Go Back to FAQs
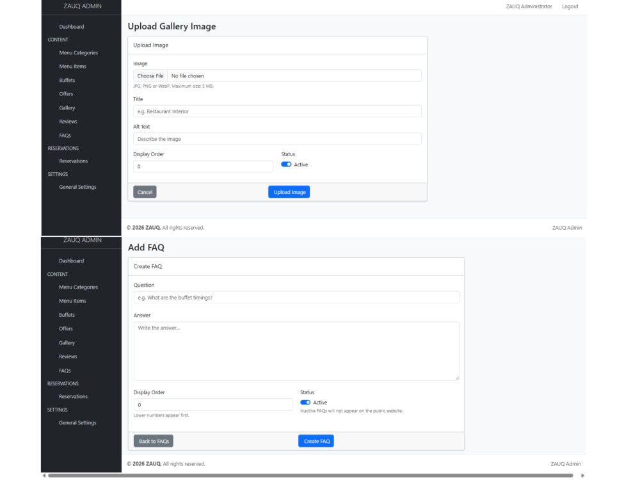Screen dimensions: 640x480 [154, 441]
